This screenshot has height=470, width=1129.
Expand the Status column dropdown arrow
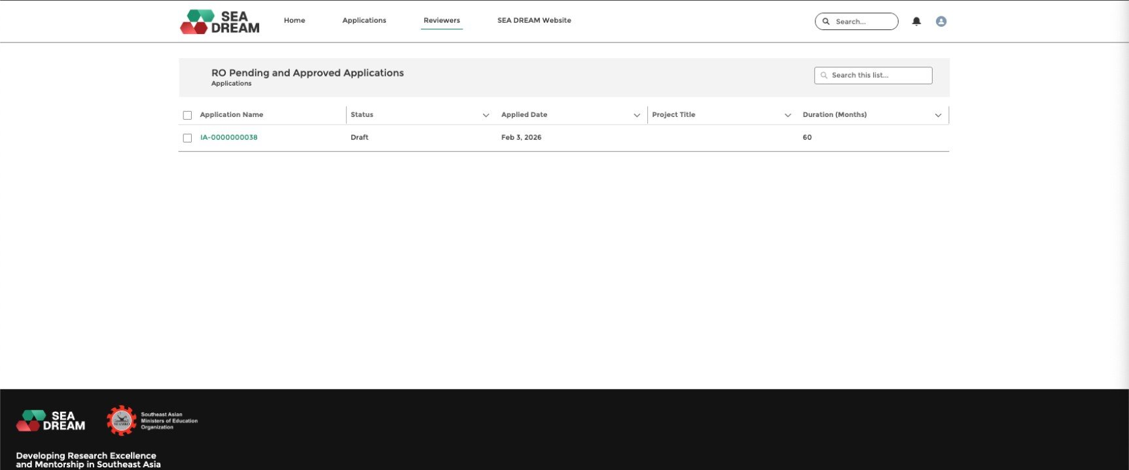486,115
